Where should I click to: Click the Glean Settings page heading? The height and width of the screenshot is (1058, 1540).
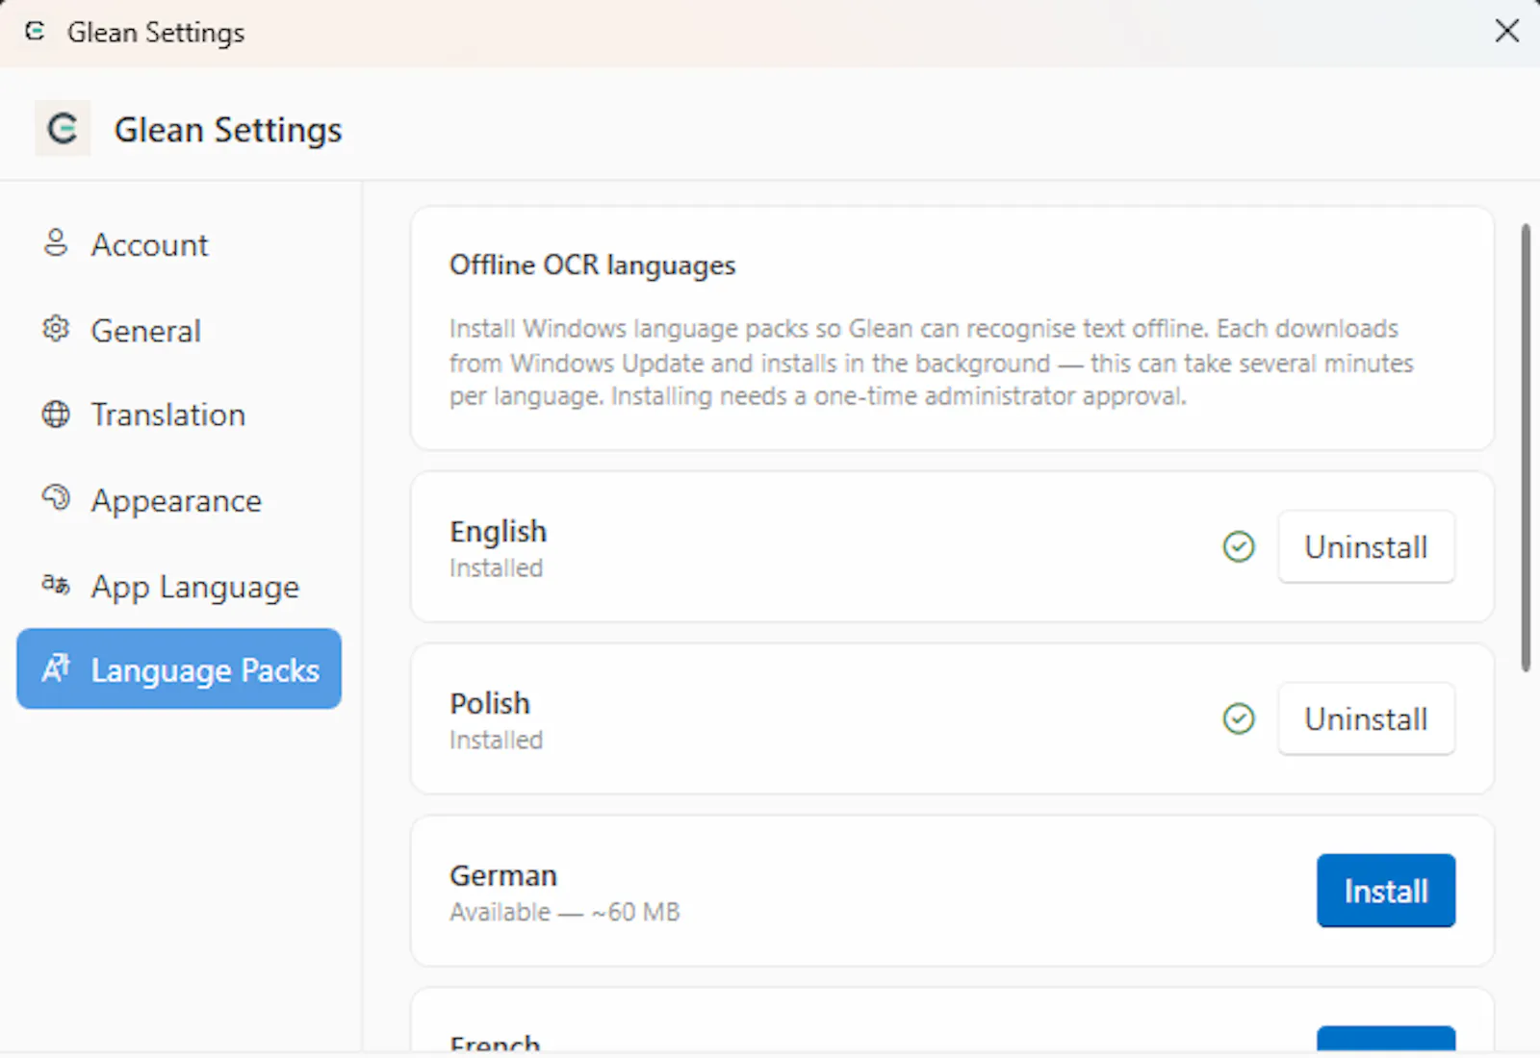228,130
